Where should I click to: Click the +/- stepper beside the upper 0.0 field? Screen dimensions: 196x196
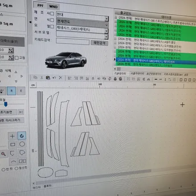click(11, 51)
